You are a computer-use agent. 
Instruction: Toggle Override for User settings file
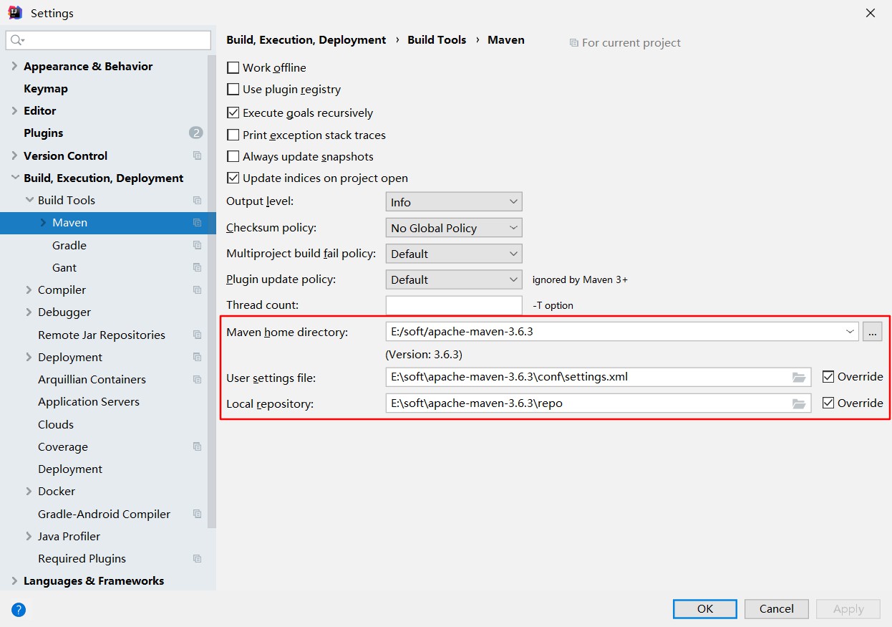pos(828,376)
